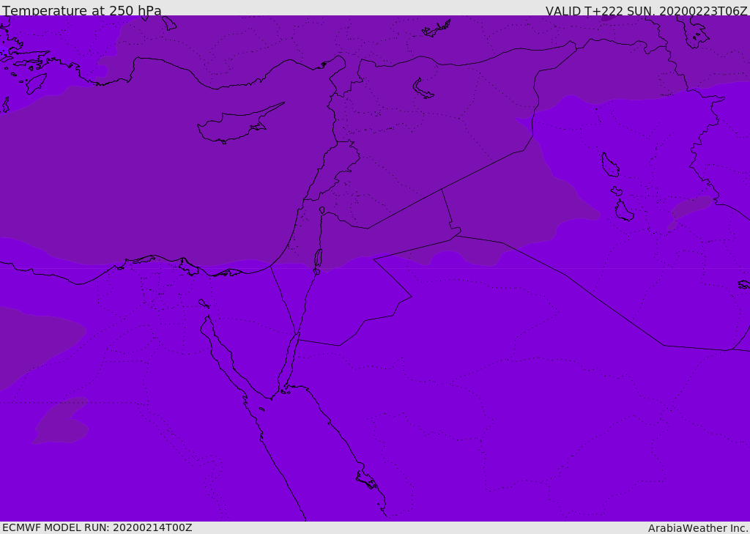The image size is (750, 534).
Task: Click Lake Razzazah south of Lake Habbaniyah
Action: pyautogui.click(x=624, y=212)
